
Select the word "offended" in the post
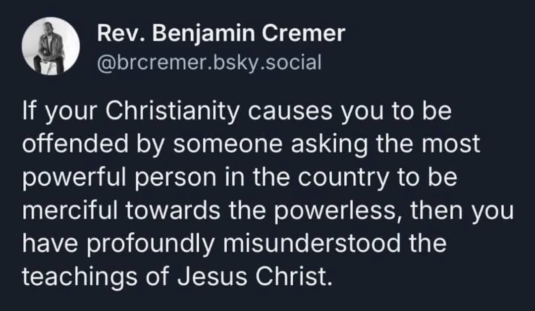click(75, 143)
